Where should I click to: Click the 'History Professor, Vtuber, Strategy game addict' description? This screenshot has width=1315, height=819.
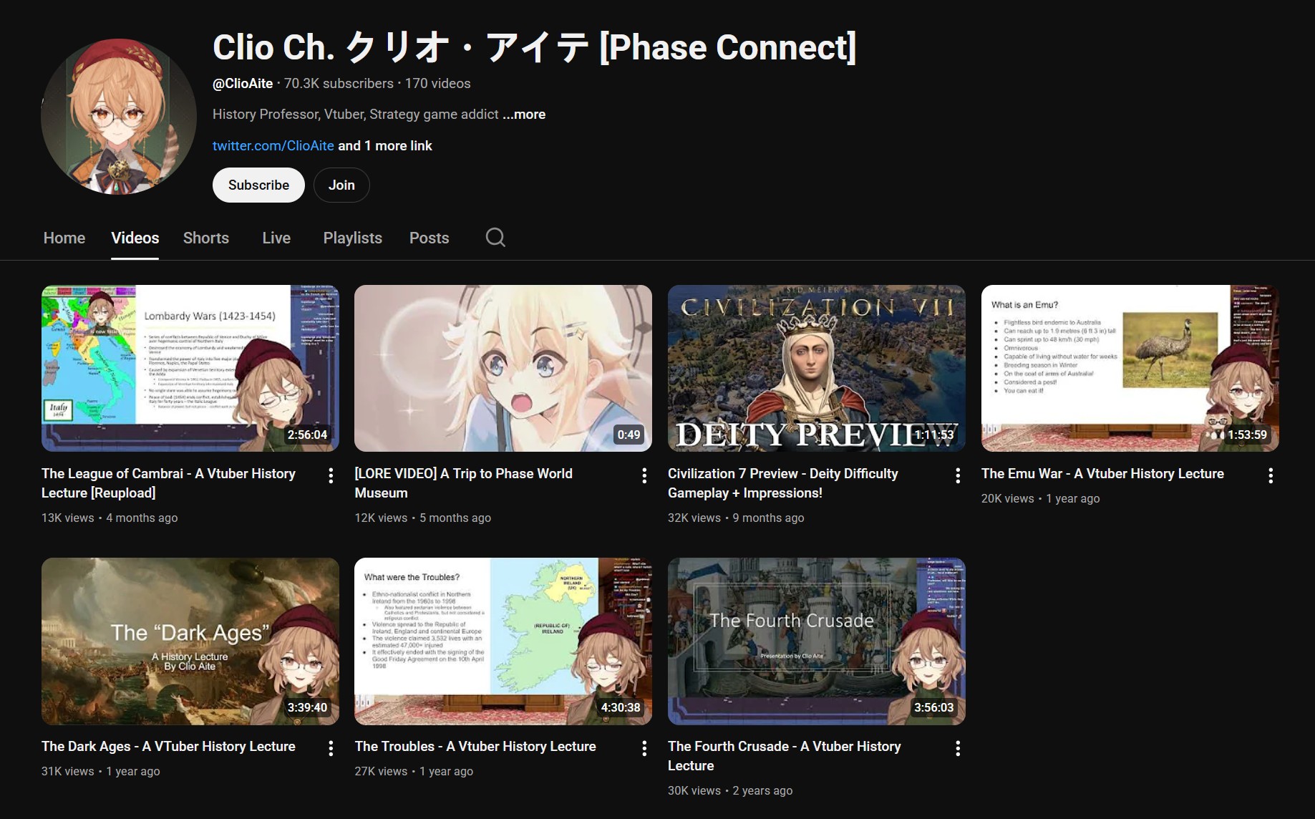[x=356, y=115]
